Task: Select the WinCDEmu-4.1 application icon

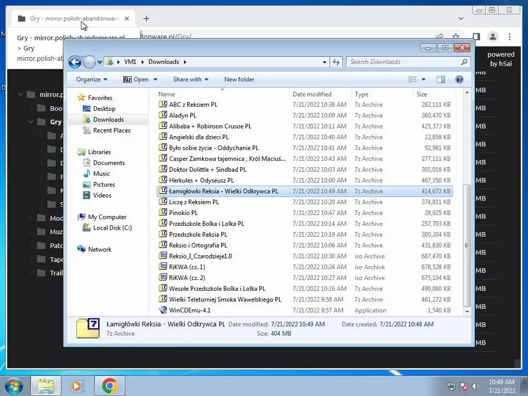Action: coord(163,310)
